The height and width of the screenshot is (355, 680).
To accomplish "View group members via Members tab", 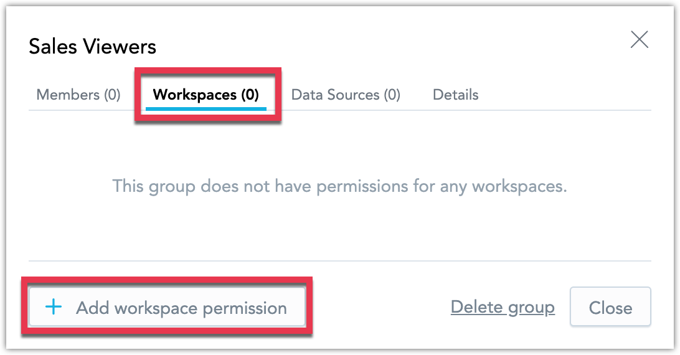I will click(x=78, y=95).
